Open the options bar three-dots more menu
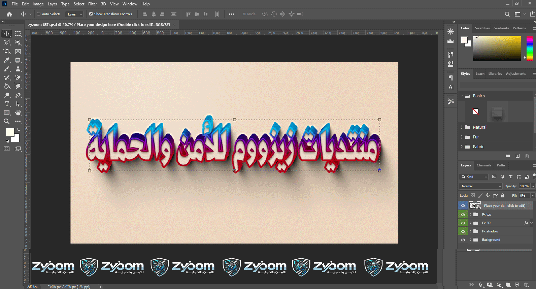This screenshot has width=536, height=289. click(232, 14)
